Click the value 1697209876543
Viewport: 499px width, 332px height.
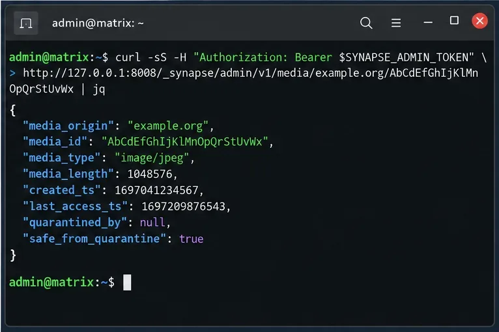(x=183, y=207)
